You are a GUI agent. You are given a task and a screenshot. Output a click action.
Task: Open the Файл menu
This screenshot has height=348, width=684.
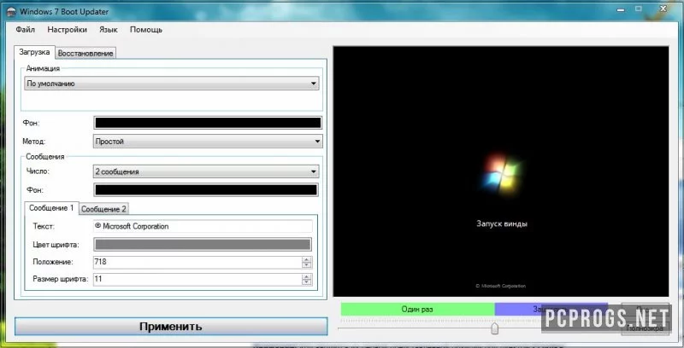click(x=26, y=30)
